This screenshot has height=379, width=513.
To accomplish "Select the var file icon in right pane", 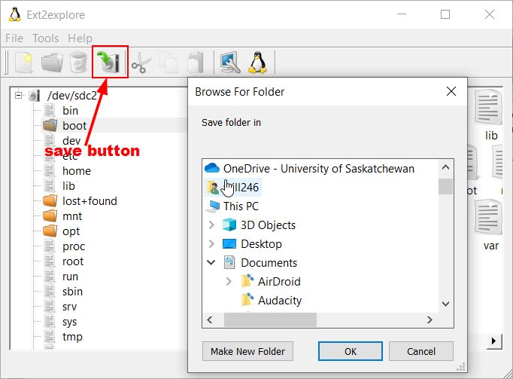I will pos(488,217).
